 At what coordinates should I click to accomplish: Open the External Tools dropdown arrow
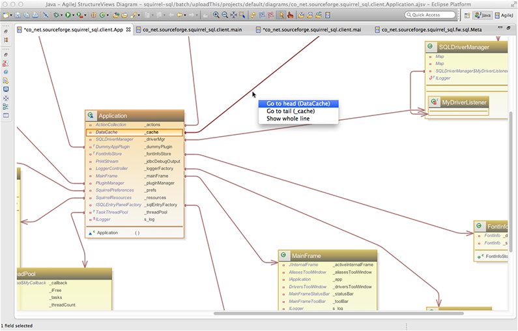pos(85,15)
